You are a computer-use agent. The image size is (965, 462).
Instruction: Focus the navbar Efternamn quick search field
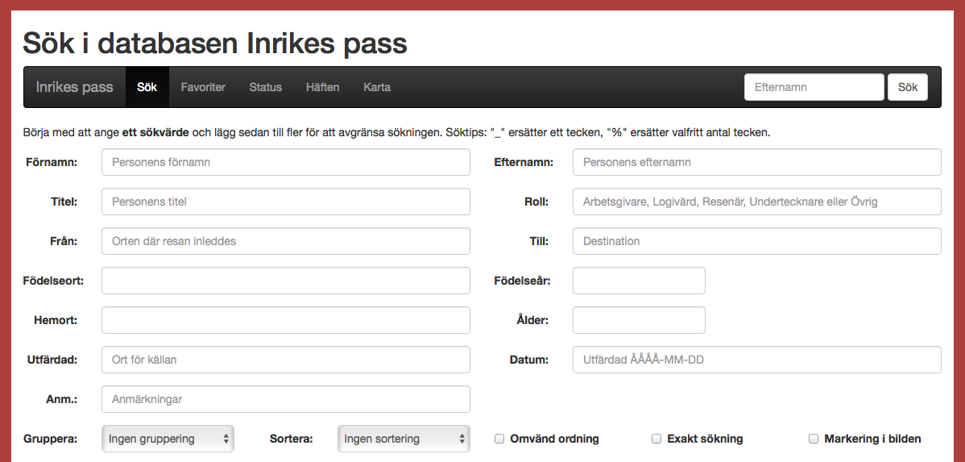(814, 87)
